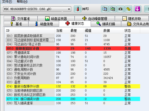
Task: Select the (C5) 当前待映射的扇区数 row
Action: point(73,90)
